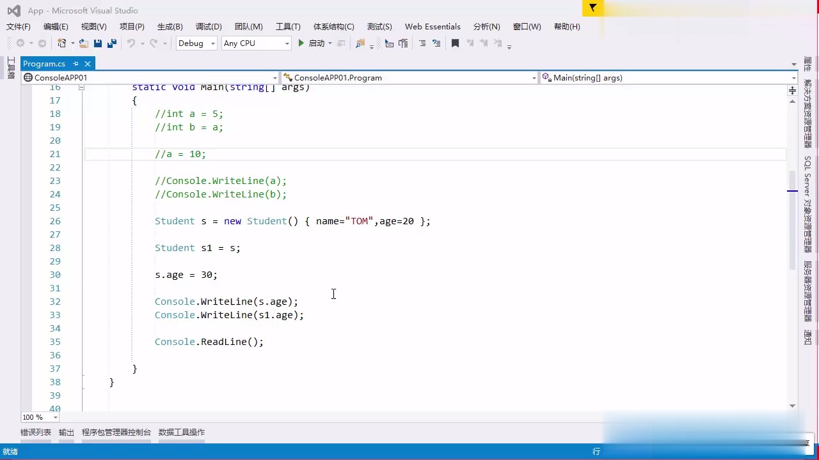Uncomment the selected lines

click(438, 43)
